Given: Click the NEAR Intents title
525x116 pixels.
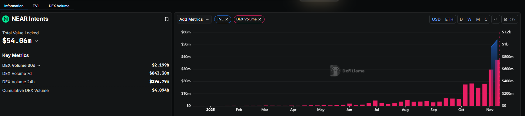Looking at the screenshot, I should [x=30, y=19].
